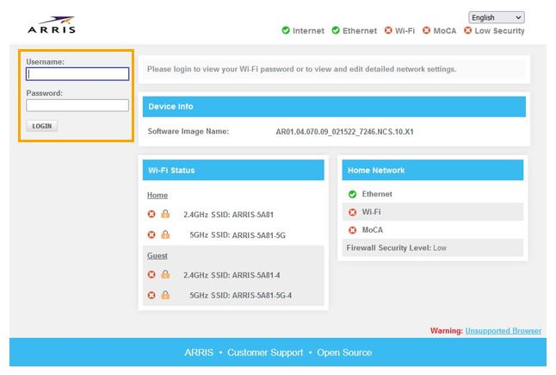Click red MoCA icon in Home Network
556x375 pixels.
click(353, 230)
